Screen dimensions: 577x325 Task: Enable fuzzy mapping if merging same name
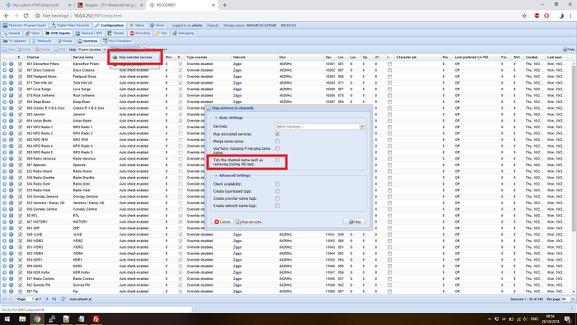pos(277,149)
